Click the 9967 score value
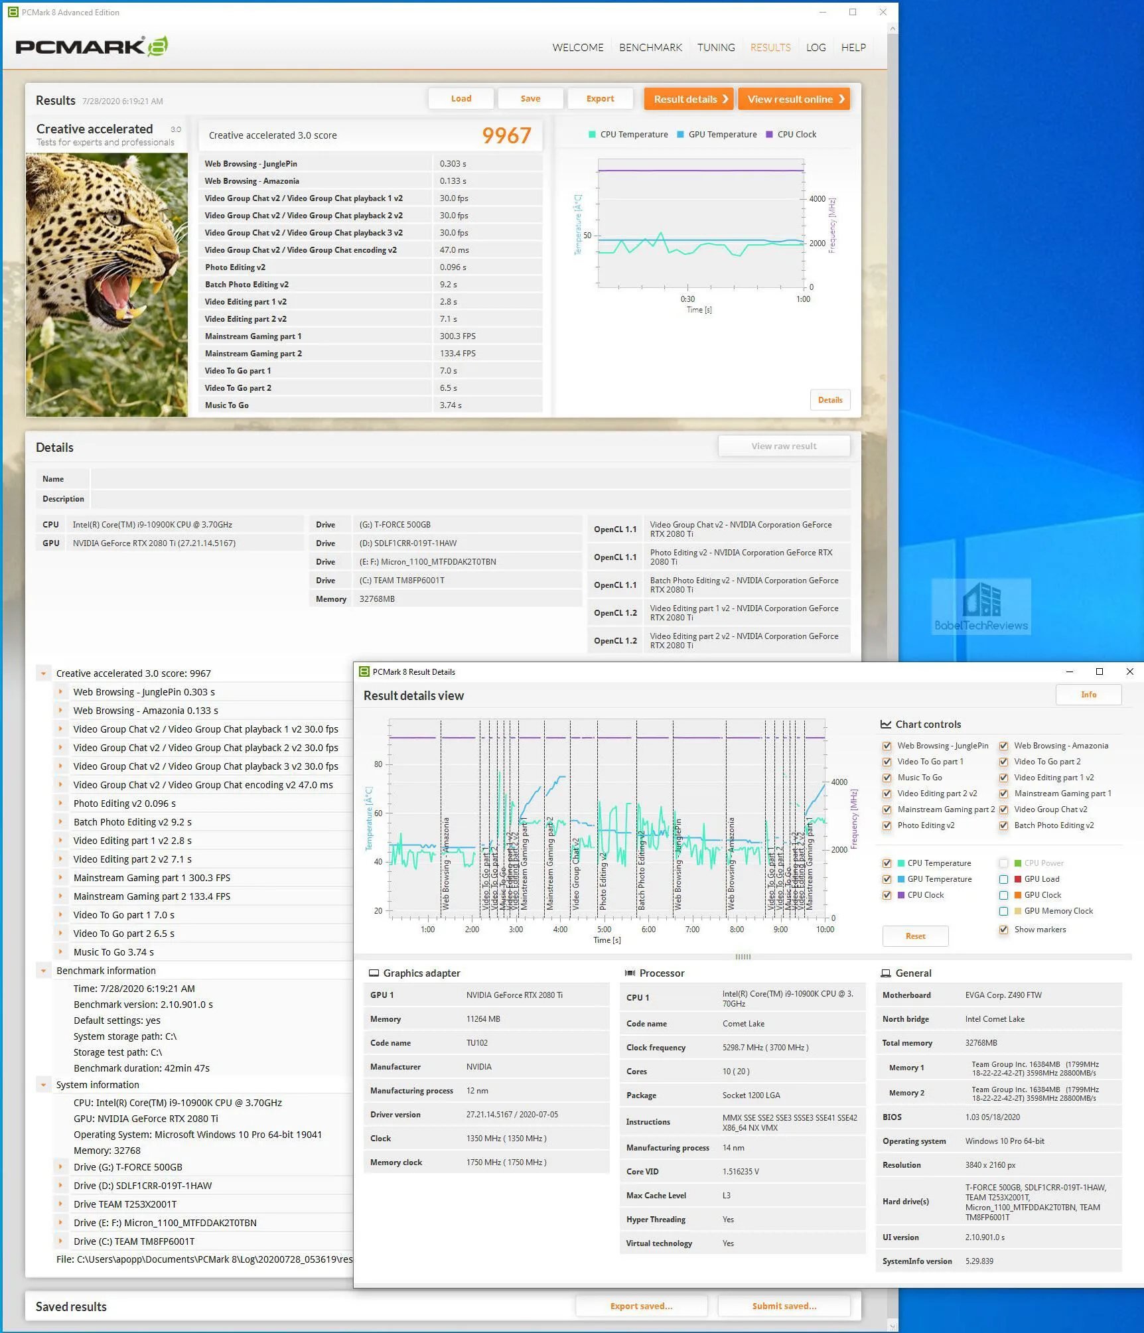 pos(506,135)
